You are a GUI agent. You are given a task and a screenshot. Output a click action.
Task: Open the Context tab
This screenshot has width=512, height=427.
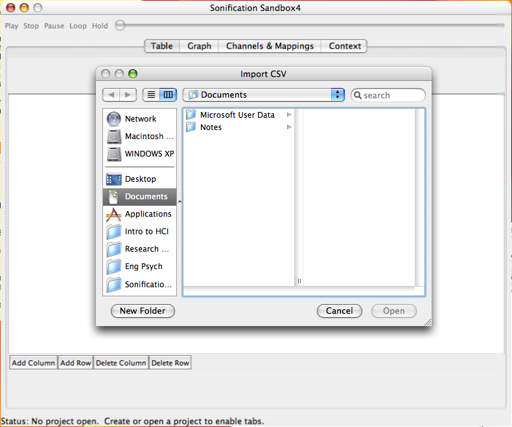(x=345, y=46)
